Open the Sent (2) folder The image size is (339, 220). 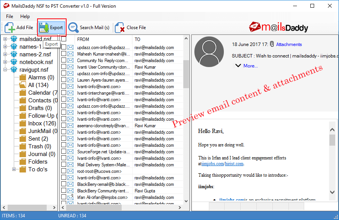pos(38,139)
